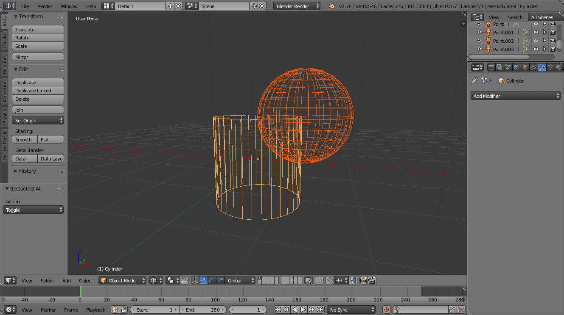This screenshot has height=315, width=564.
Task: Disable renderability of Point.003 via camera toggle
Action: [x=553, y=49]
